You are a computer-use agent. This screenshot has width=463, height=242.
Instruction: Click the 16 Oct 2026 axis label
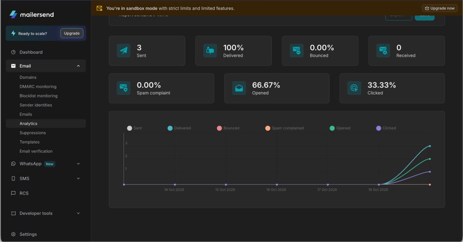[276, 190]
